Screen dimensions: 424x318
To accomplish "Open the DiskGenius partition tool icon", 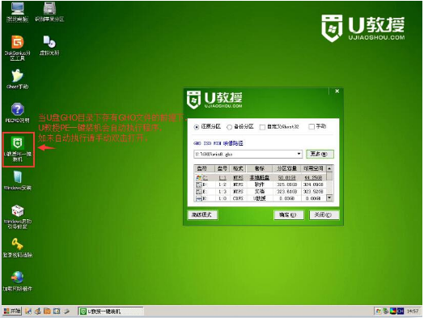I will click(x=18, y=43).
